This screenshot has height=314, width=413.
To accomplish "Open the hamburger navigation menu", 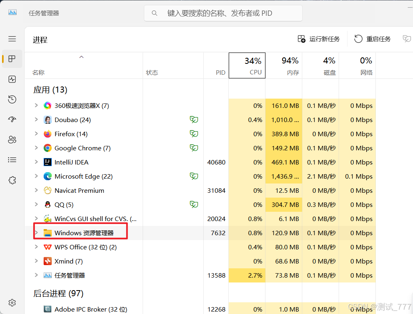I will click(12, 39).
